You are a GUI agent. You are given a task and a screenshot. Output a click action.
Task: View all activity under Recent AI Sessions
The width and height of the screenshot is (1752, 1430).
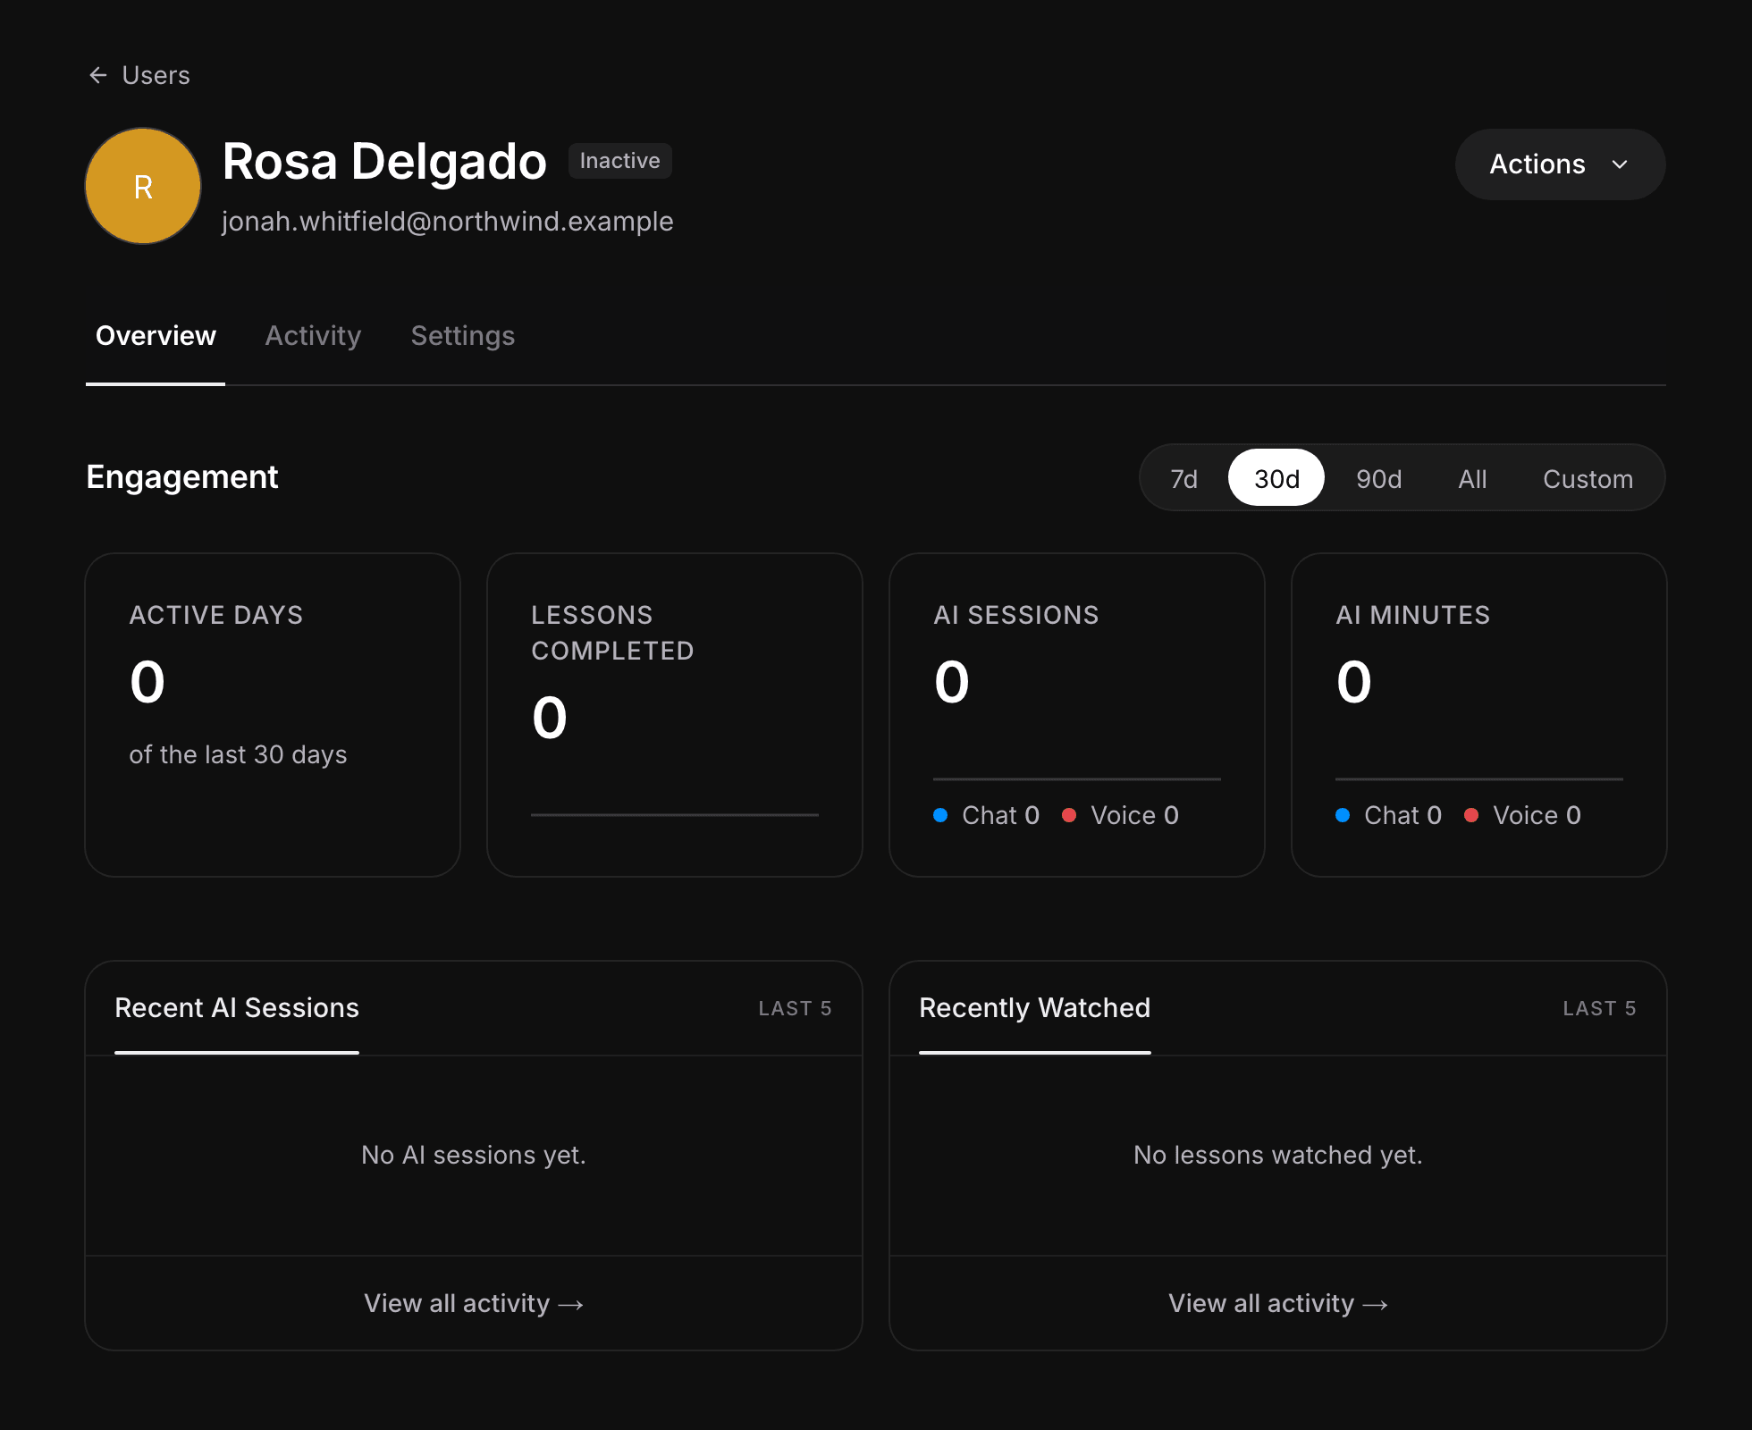(474, 1303)
